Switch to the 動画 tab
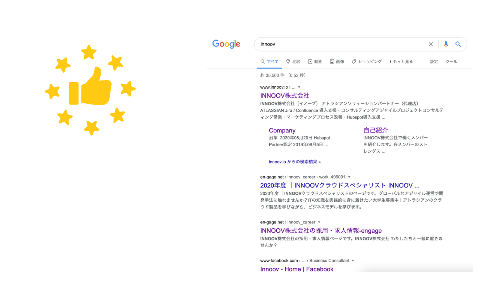The height and width of the screenshot is (307, 503). point(315,62)
